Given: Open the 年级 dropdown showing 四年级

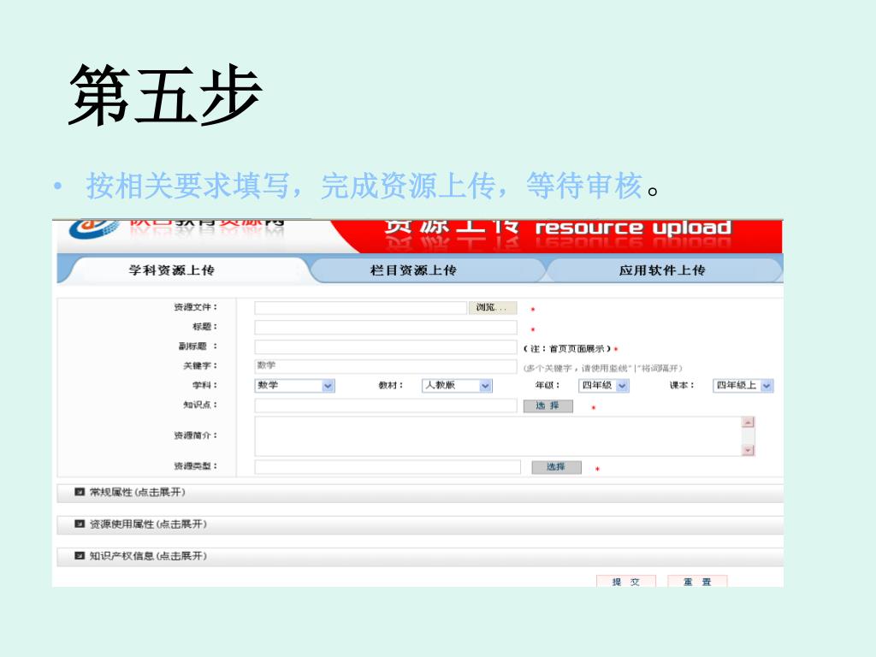Looking at the screenshot, I should (x=604, y=386).
